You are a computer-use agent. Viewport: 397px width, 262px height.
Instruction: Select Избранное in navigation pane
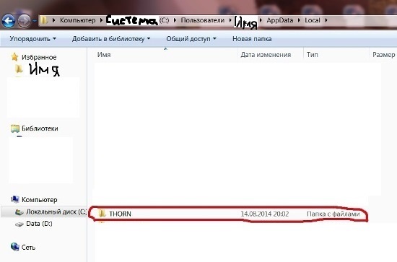(39, 57)
